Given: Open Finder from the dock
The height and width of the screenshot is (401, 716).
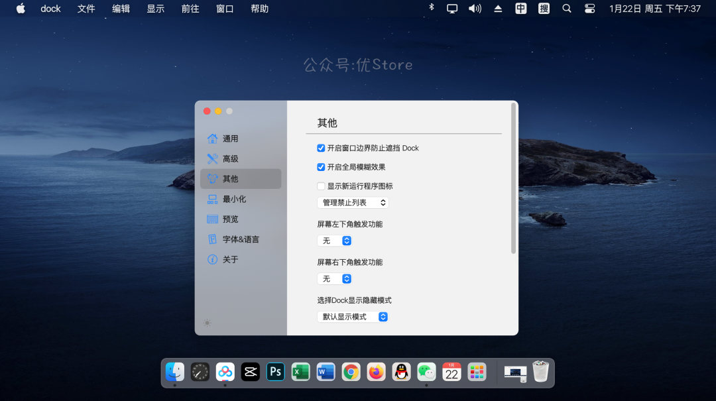Looking at the screenshot, I should point(175,372).
